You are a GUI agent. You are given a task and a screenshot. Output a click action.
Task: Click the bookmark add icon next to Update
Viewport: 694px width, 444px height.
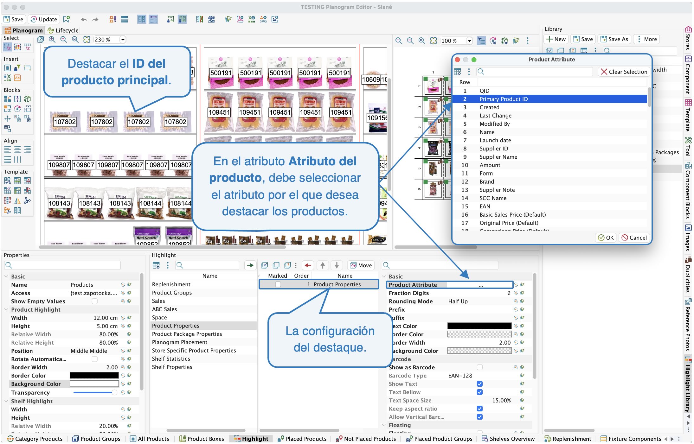click(66, 19)
